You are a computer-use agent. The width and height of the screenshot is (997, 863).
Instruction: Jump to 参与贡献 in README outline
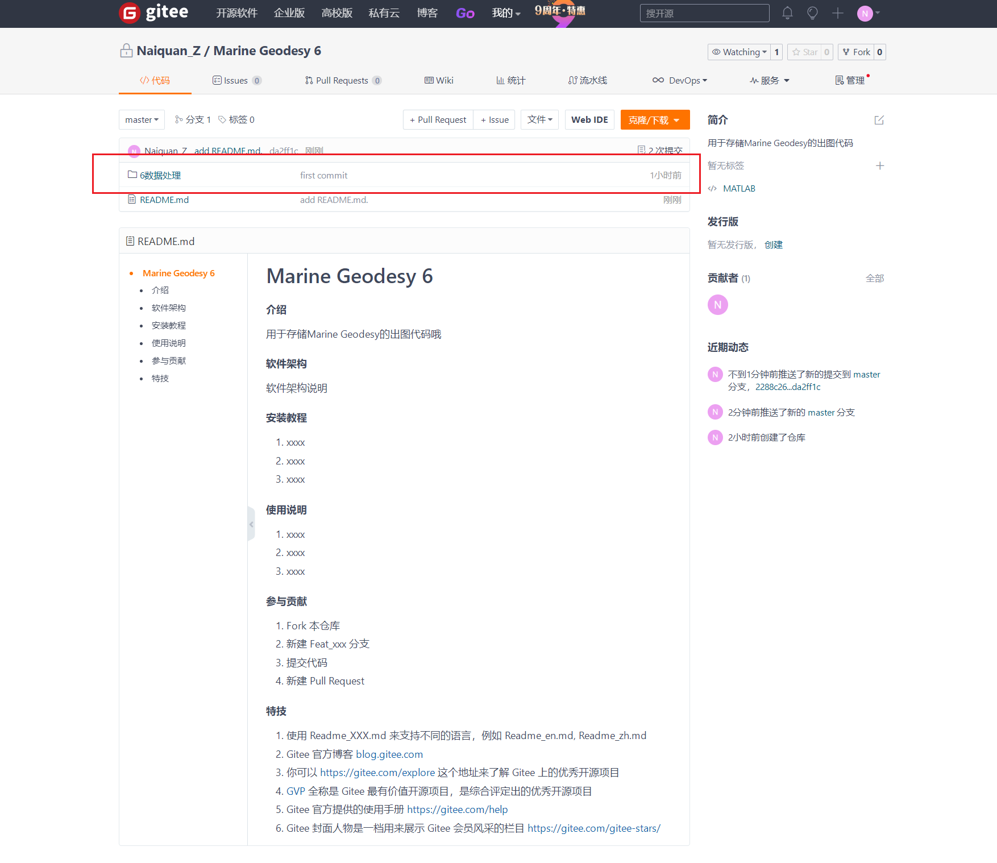click(x=169, y=360)
